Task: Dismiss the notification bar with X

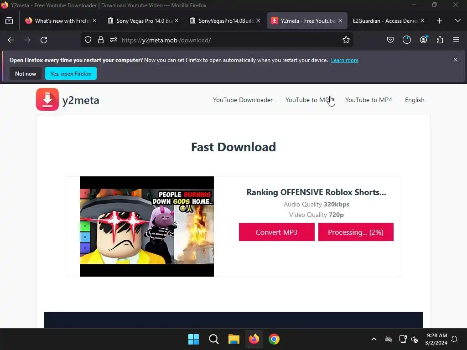Action: (456, 60)
